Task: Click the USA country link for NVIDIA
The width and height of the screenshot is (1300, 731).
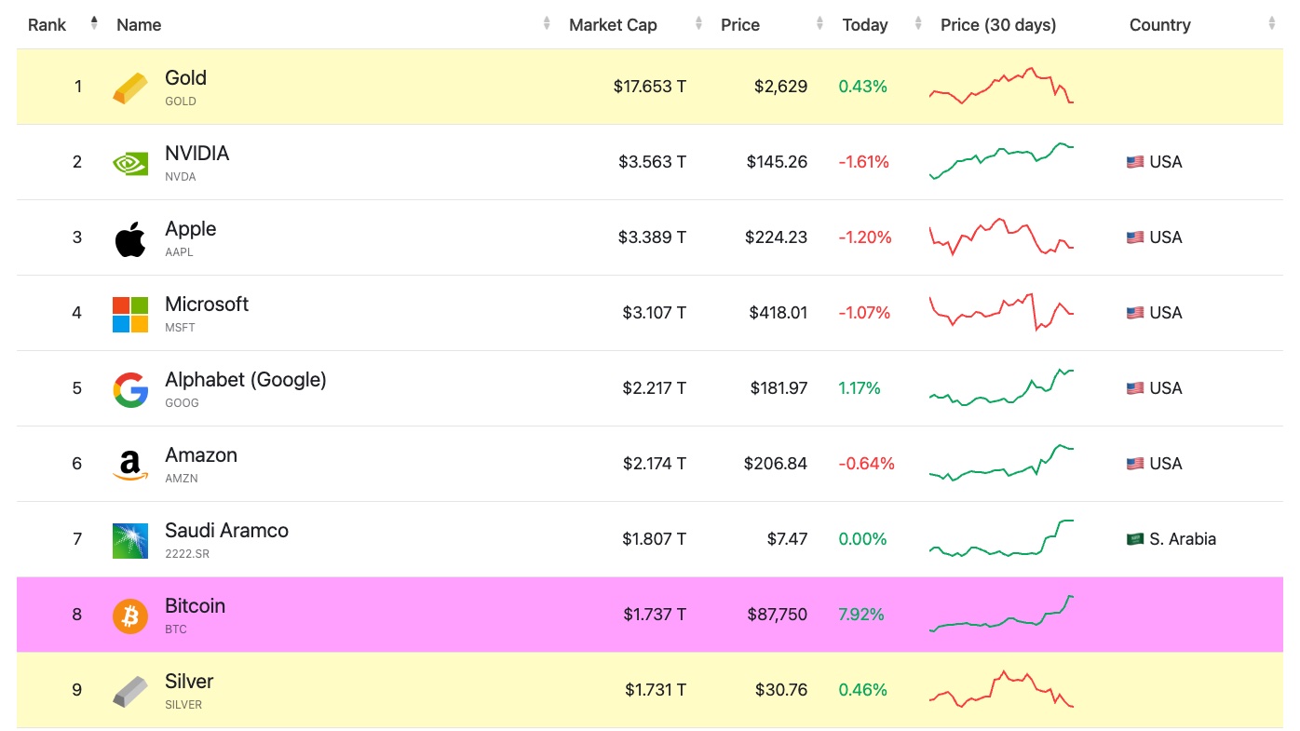Action: (x=1165, y=162)
